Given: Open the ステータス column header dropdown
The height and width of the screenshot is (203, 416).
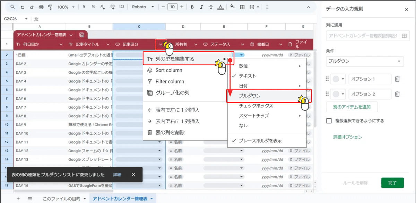Looking at the screenshot, I should click(243, 44).
